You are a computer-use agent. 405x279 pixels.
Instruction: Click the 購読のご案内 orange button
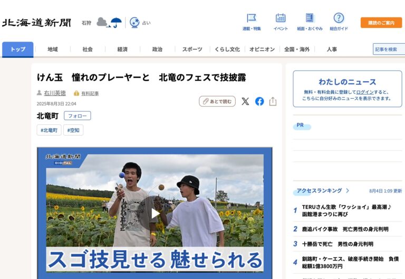[x=381, y=23]
